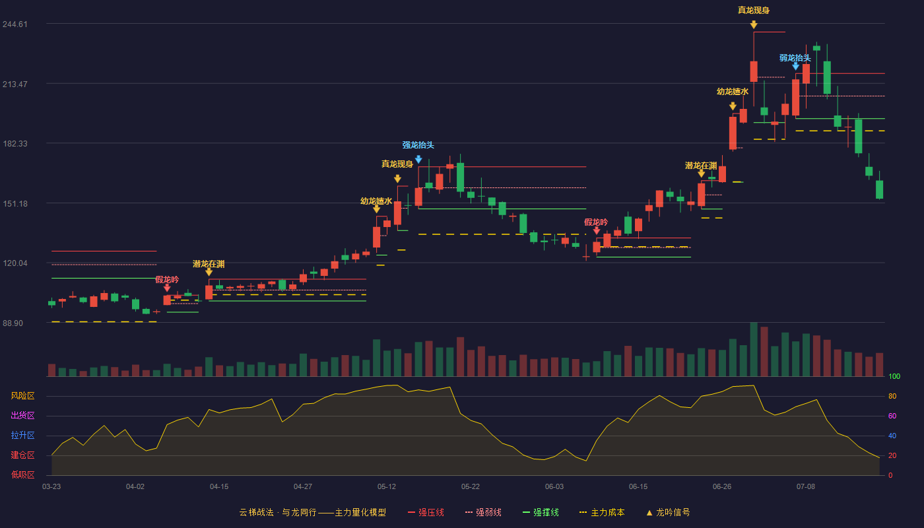Click the 潜龙在渊 arrow in late June

click(701, 174)
